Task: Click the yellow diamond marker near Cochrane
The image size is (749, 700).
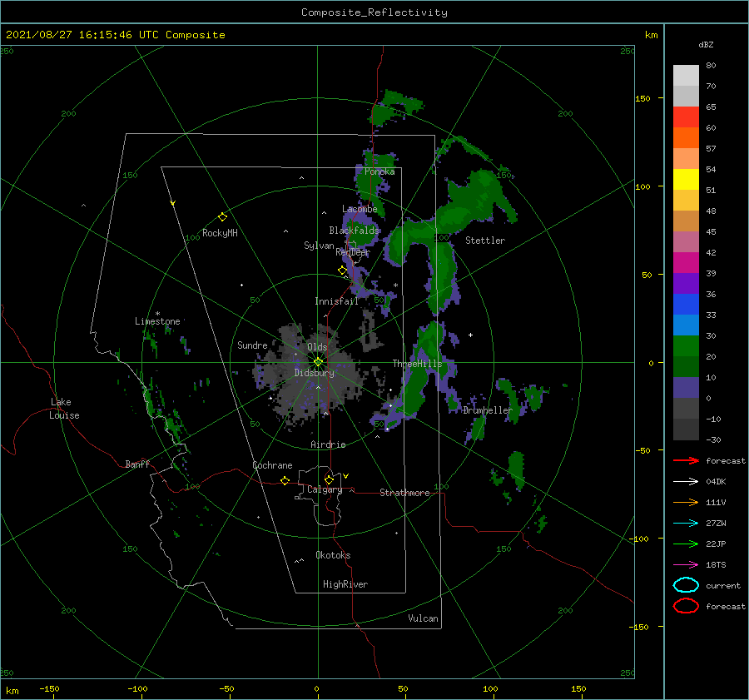Action: (285, 480)
